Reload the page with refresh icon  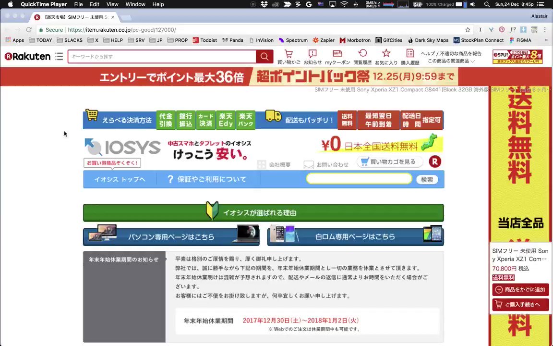(29, 30)
